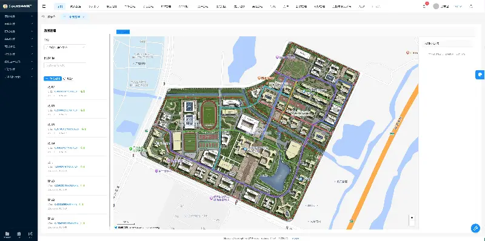This screenshot has width=485, height=241.
Task: Open the user avatar profile menu
Action: pyautogui.click(x=436, y=6)
